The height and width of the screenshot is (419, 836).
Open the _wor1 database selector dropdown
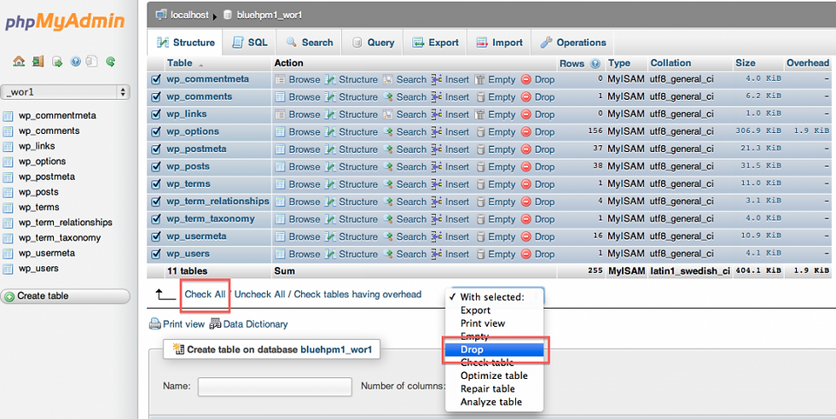point(65,92)
